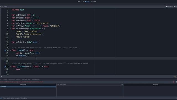Open the Shader Editor bottom panel

(24, 98)
